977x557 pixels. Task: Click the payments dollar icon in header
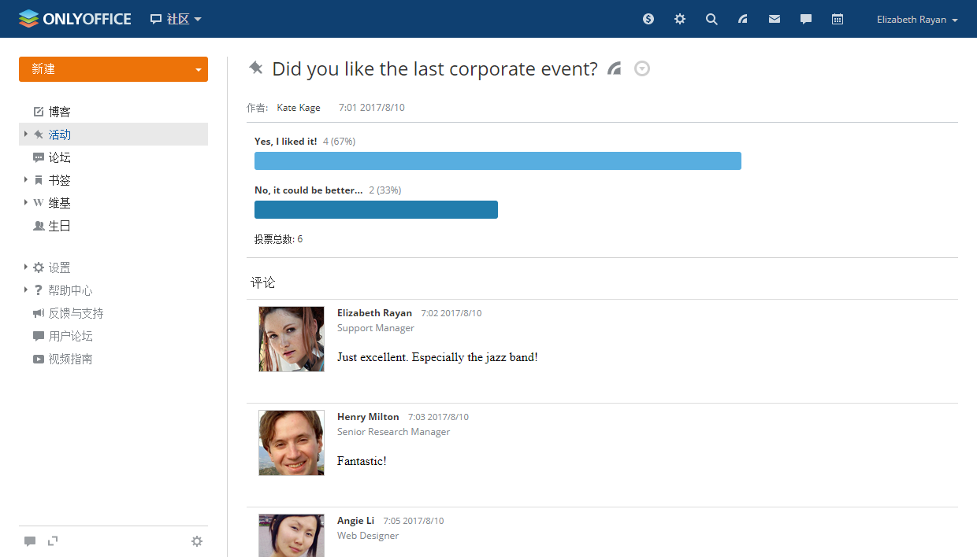[648, 19]
